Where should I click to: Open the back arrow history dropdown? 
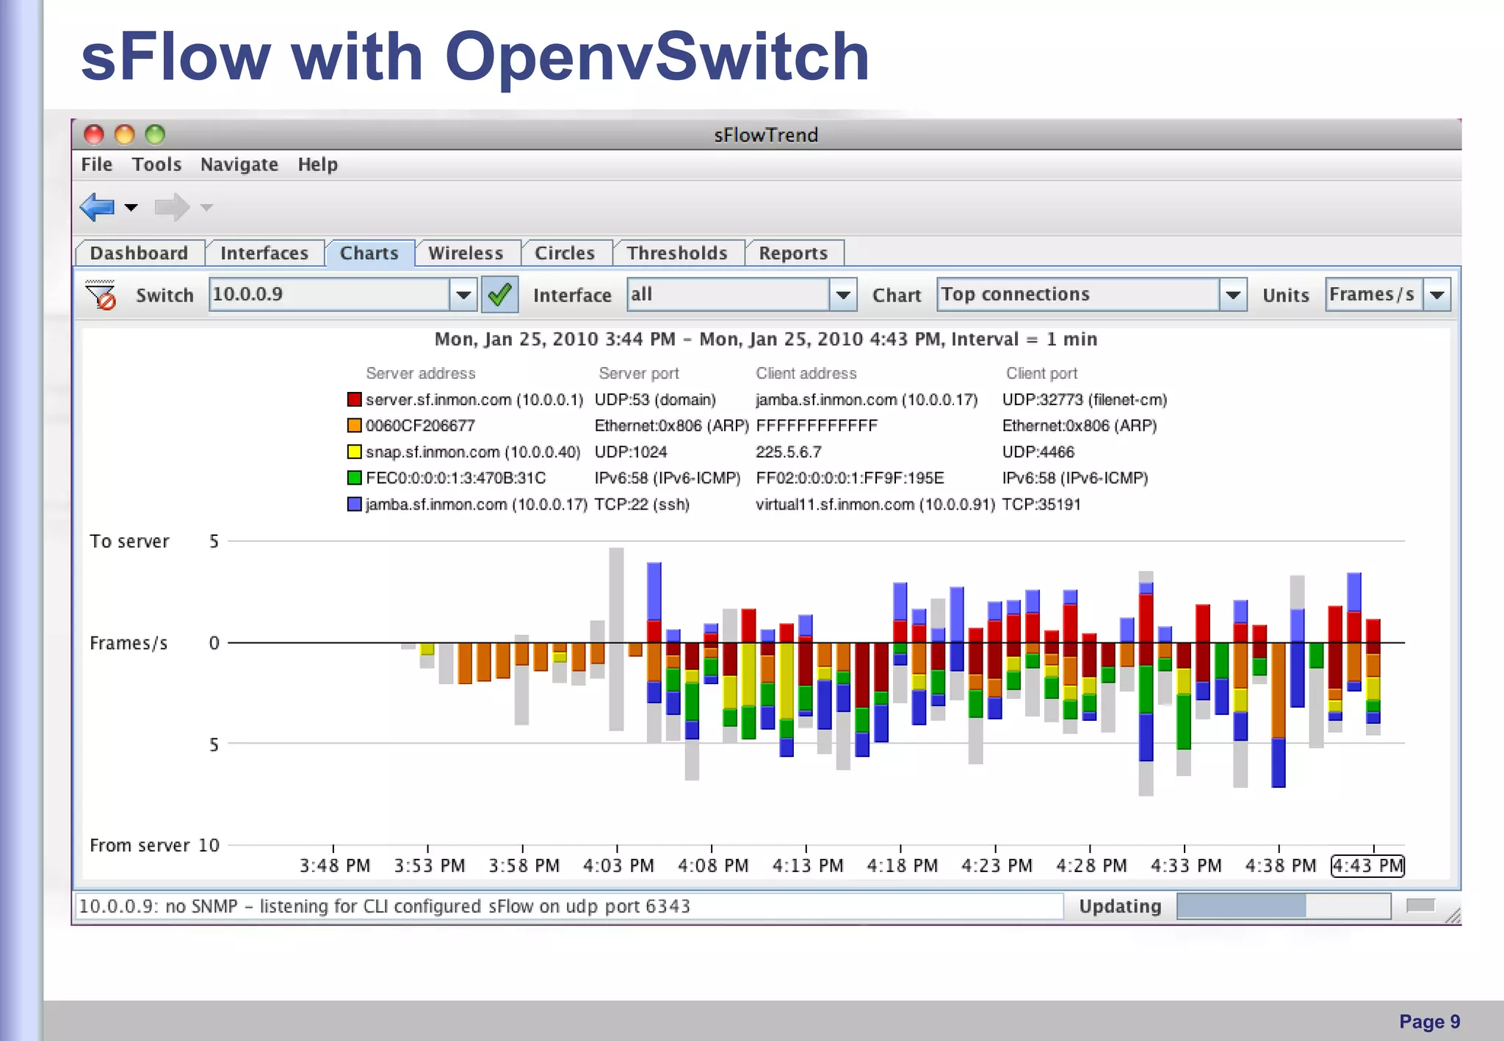[x=131, y=208]
